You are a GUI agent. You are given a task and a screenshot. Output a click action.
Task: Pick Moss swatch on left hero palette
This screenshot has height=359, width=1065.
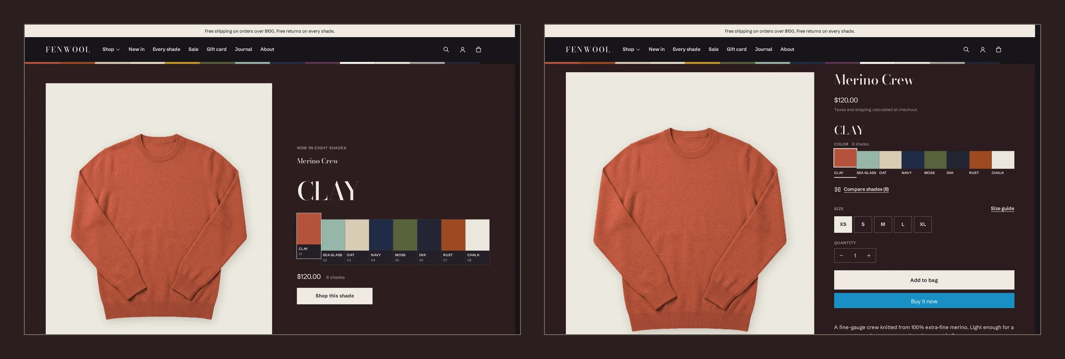[405, 241]
